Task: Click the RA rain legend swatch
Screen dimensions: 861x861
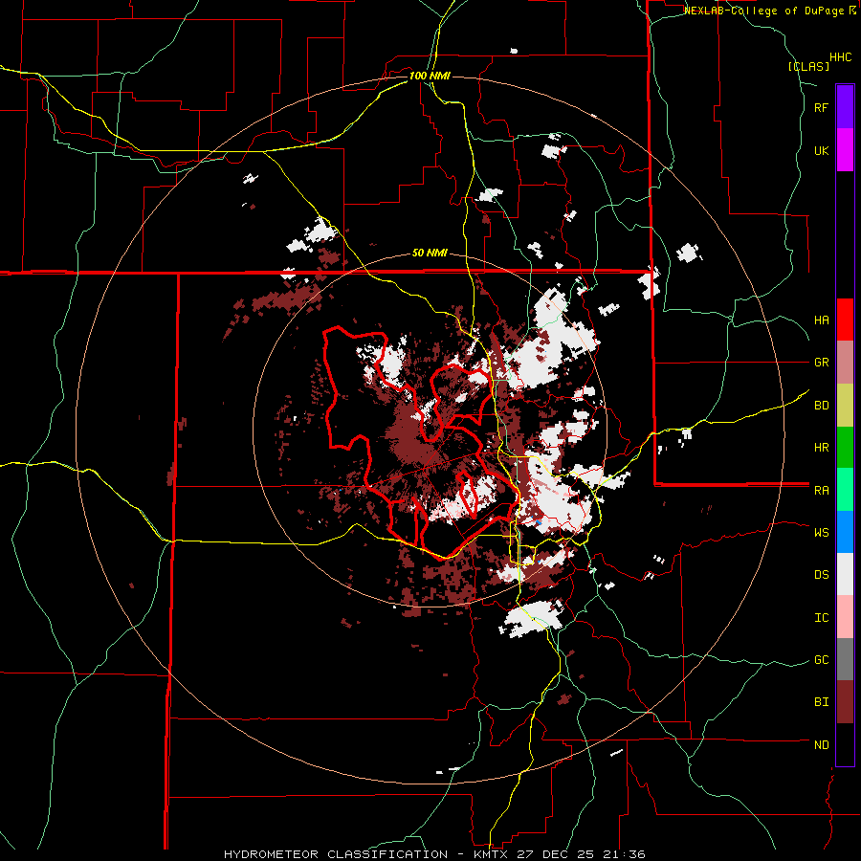Action: [x=845, y=490]
